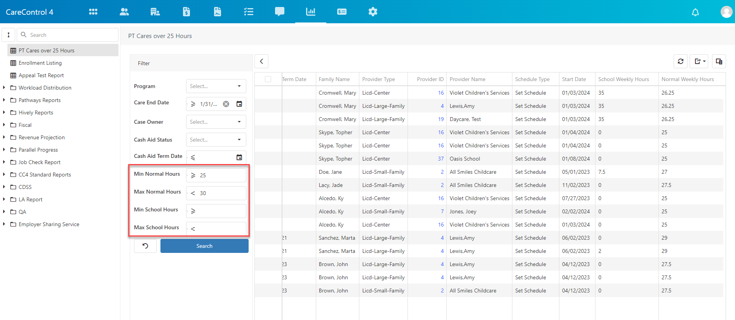Collapse the filter panel with left chevron
Viewport: 735px width, 320px height.
point(261,61)
